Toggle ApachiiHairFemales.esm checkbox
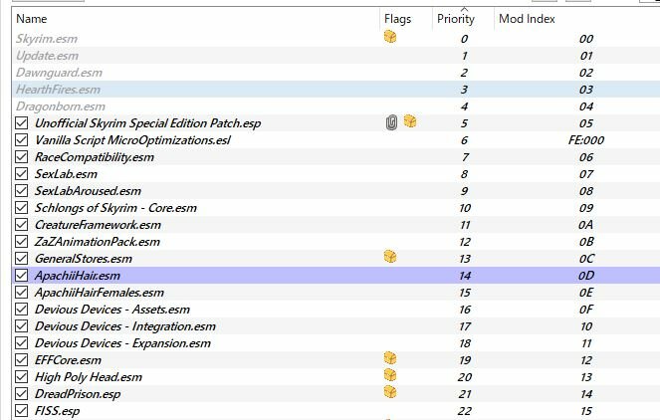 22,292
